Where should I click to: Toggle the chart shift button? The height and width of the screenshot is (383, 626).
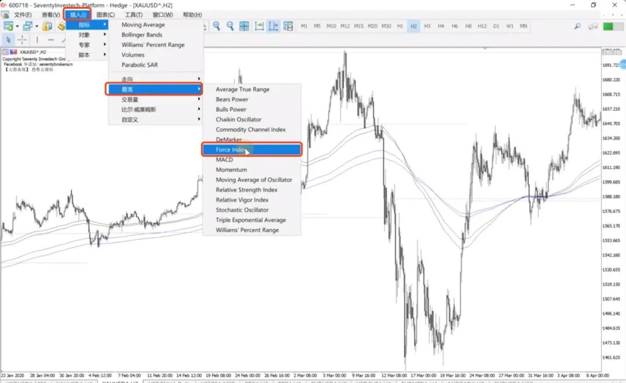pos(273,26)
